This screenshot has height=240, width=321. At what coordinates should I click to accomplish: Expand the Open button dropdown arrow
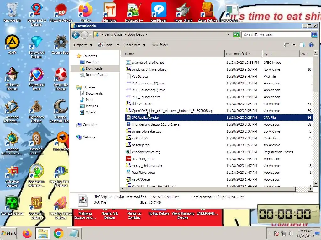pyautogui.click(x=118, y=45)
